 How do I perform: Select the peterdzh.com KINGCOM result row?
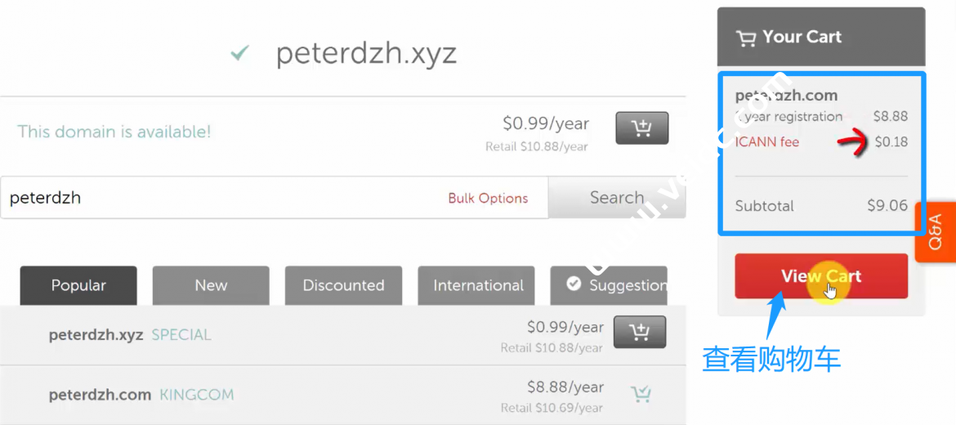327,395
